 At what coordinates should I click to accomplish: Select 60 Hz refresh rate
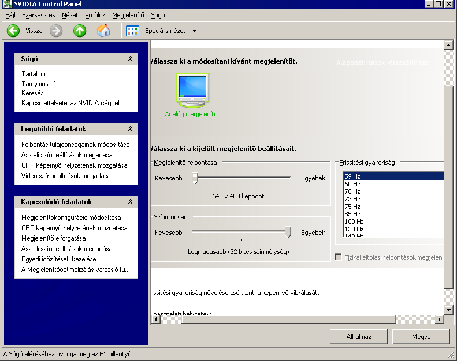click(393, 184)
